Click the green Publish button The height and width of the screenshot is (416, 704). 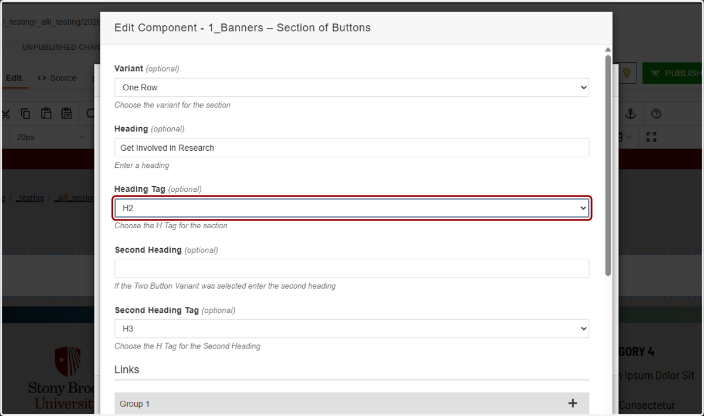673,73
